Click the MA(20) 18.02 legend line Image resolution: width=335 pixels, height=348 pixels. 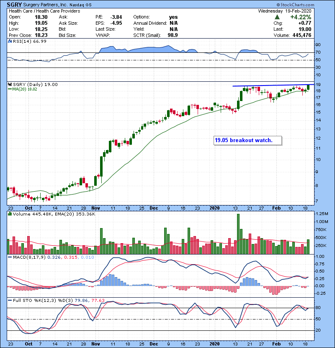10,89
